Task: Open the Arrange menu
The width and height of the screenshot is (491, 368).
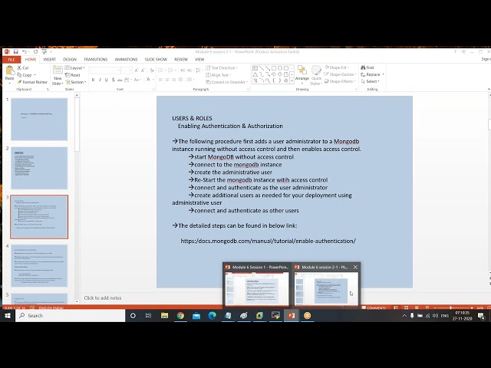Action: pyautogui.click(x=302, y=74)
